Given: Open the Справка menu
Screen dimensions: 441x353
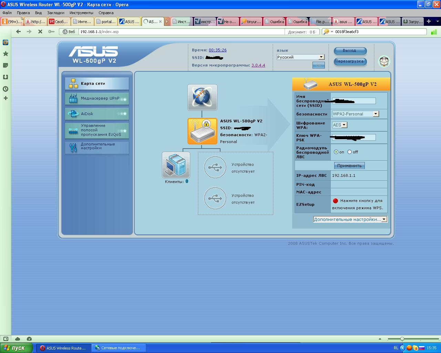Looking at the screenshot, I should click(106, 13).
